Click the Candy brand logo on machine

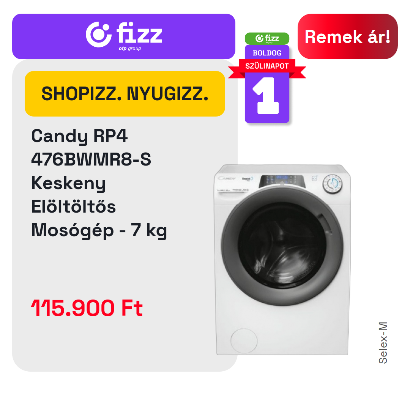pos(227,178)
